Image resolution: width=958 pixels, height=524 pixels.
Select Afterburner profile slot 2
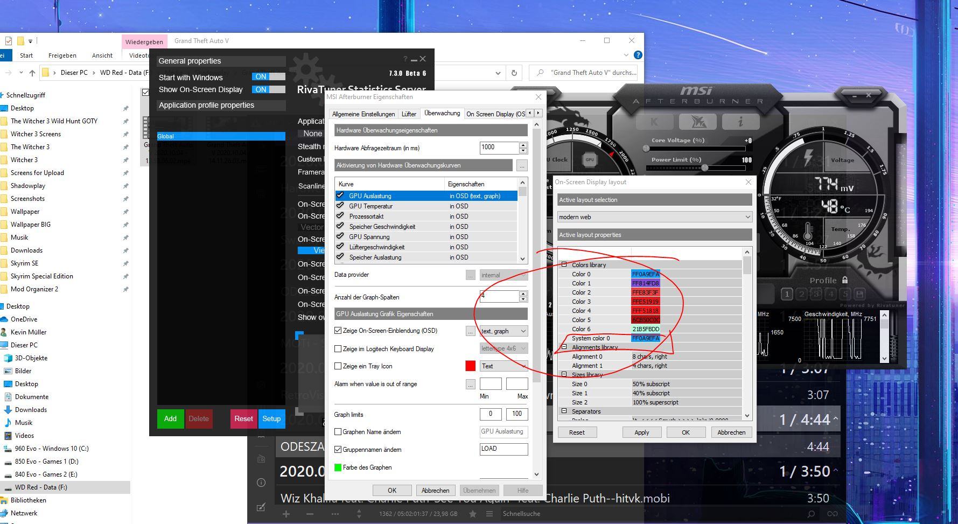[801, 294]
